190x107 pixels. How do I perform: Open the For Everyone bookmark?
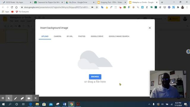tap(22, 12)
